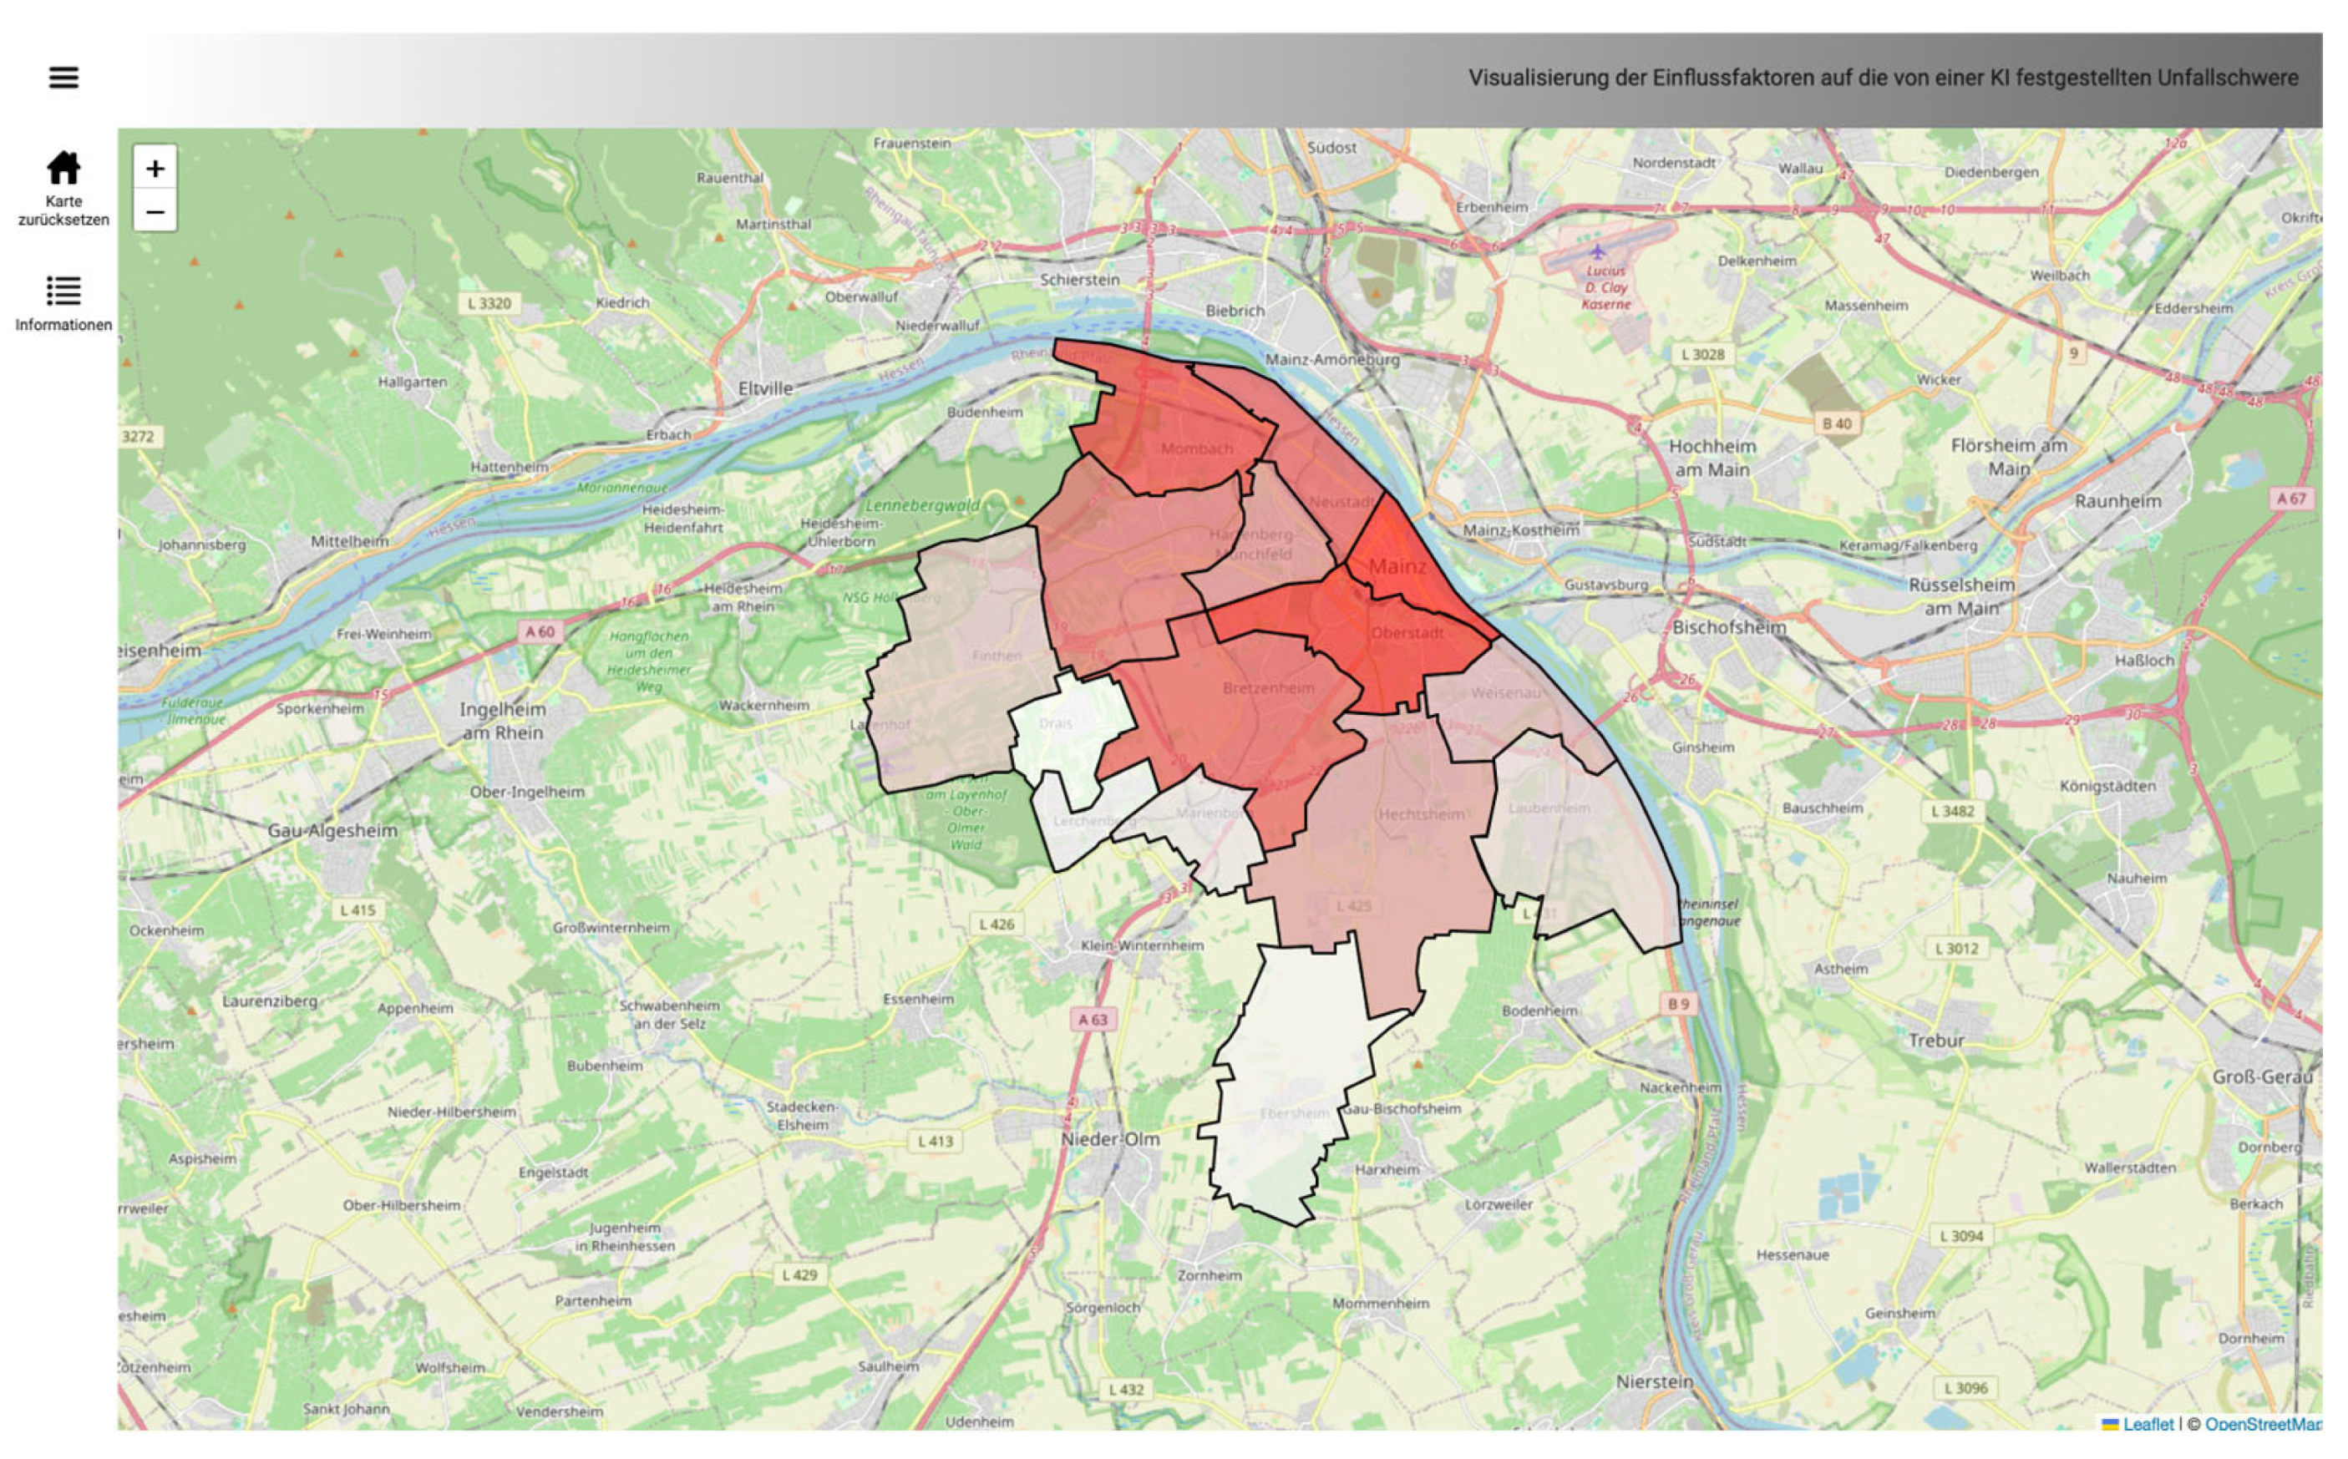Click the home icon to reset map
The height and width of the screenshot is (1459, 2348).
(x=63, y=168)
